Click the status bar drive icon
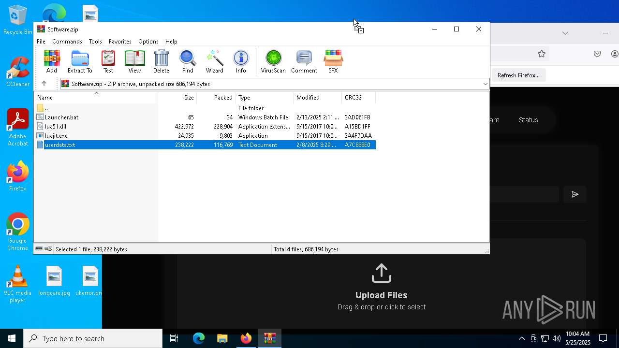 coord(39,249)
